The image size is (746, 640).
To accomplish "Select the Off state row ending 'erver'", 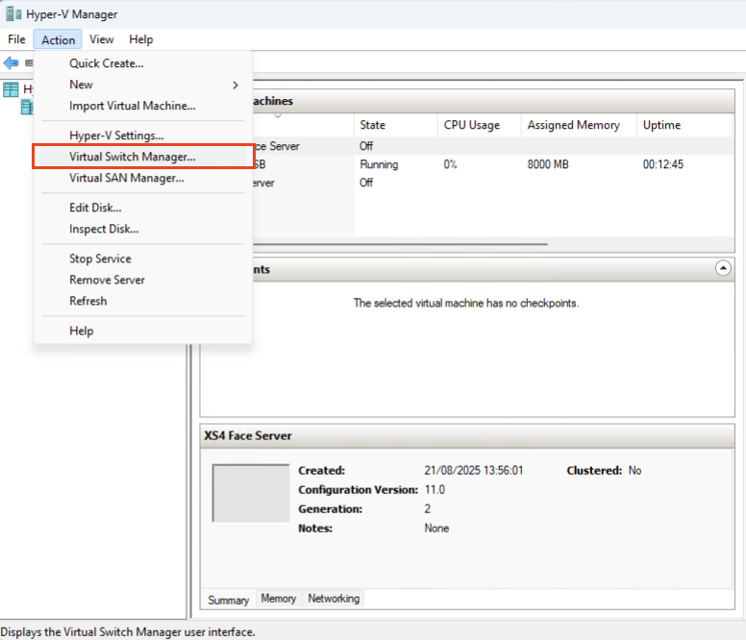I will tap(493, 183).
